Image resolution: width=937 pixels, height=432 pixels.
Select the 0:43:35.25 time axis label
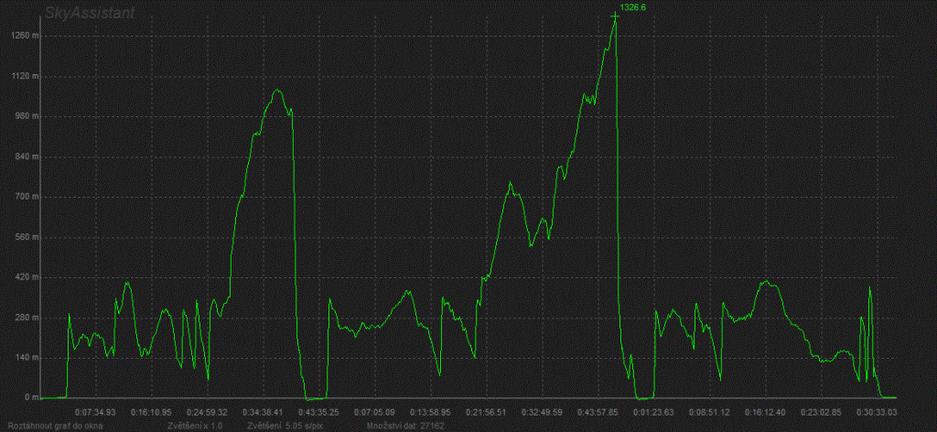(321, 413)
